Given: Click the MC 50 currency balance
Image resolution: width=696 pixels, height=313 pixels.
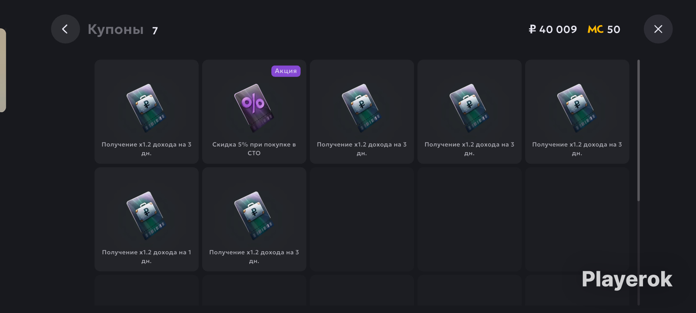Looking at the screenshot, I should pos(604,29).
